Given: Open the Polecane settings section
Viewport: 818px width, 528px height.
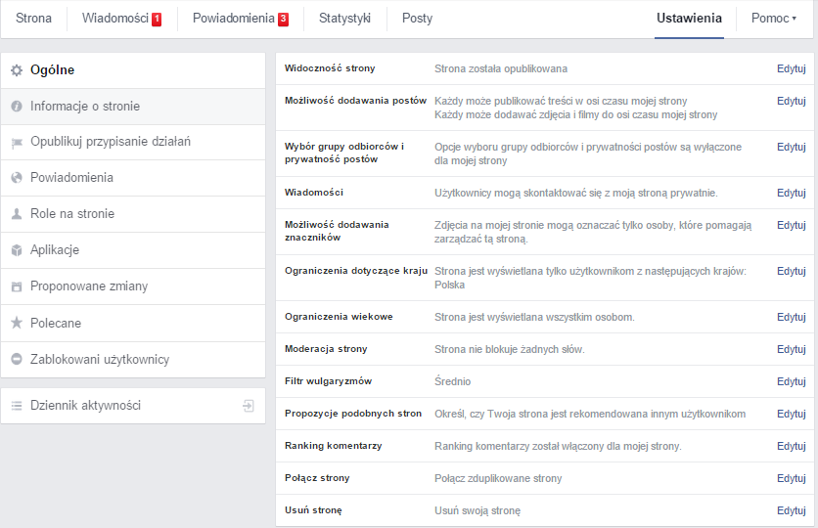Looking at the screenshot, I should coord(133,324).
